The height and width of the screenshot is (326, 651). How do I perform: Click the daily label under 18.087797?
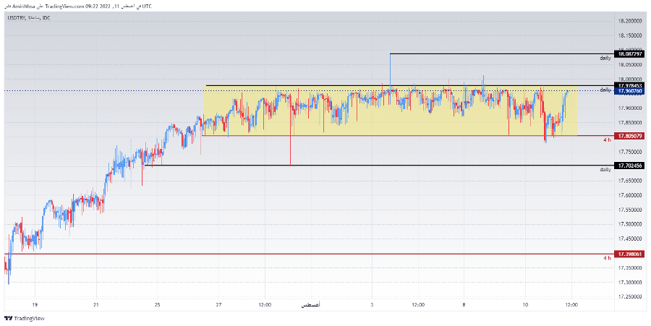605,58
